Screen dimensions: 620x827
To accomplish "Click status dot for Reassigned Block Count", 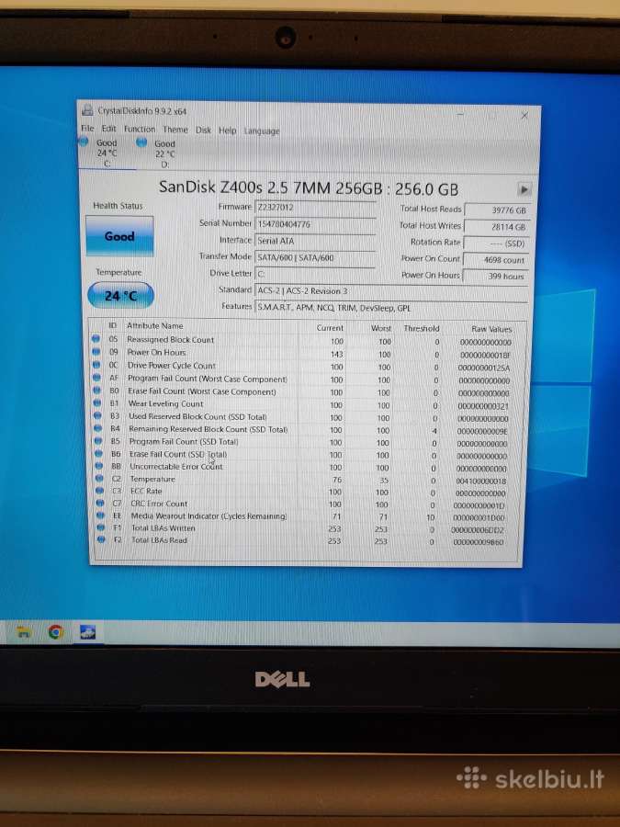I will [x=96, y=339].
